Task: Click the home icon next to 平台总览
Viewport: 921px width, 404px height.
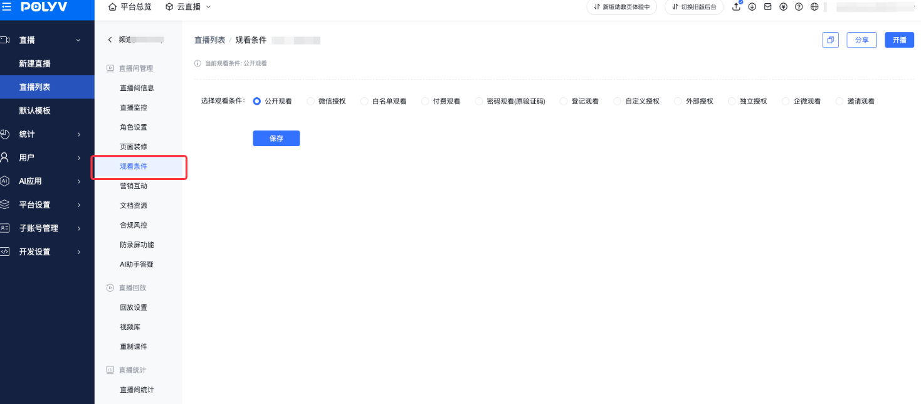Action: coord(112,7)
